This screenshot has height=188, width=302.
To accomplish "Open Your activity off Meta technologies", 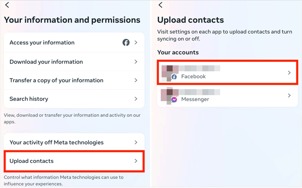I will (57, 142).
